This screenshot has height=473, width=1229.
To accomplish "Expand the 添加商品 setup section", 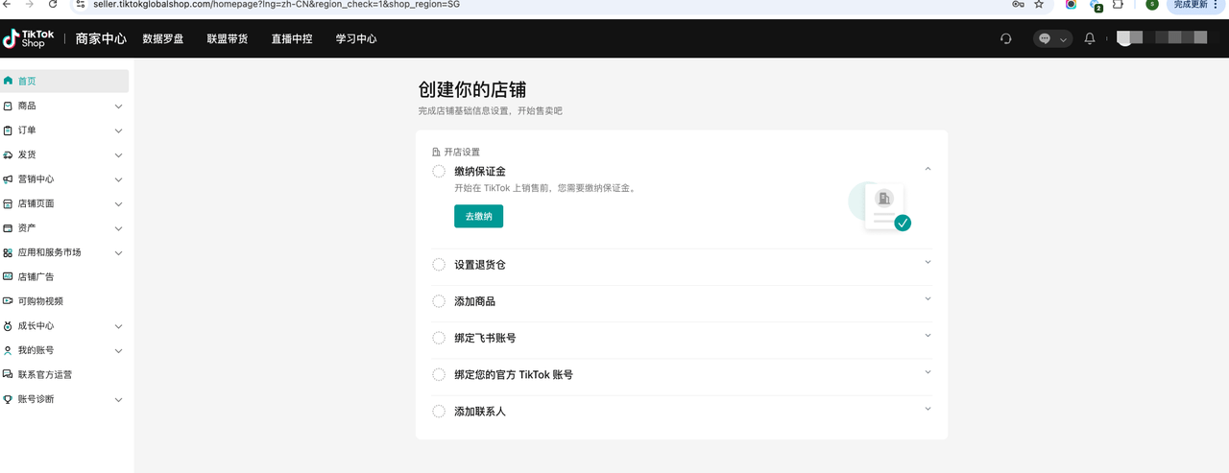I will pyautogui.click(x=928, y=299).
